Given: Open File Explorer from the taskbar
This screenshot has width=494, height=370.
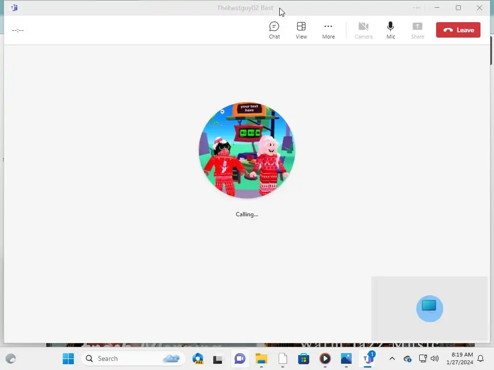Looking at the screenshot, I should click(261, 358).
